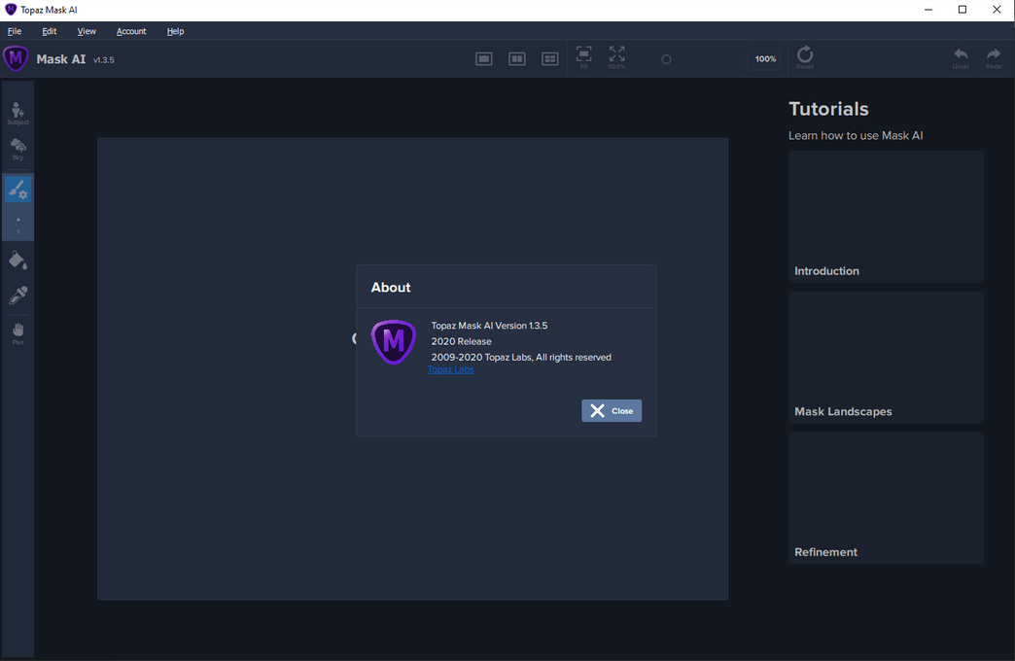This screenshot has height=661, width=1015.
Task: Activate the brush settings tool
Action: 18,189
